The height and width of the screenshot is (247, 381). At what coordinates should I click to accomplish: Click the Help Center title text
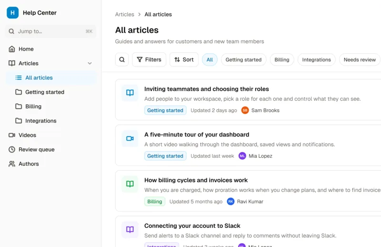[x=40, y=13]
